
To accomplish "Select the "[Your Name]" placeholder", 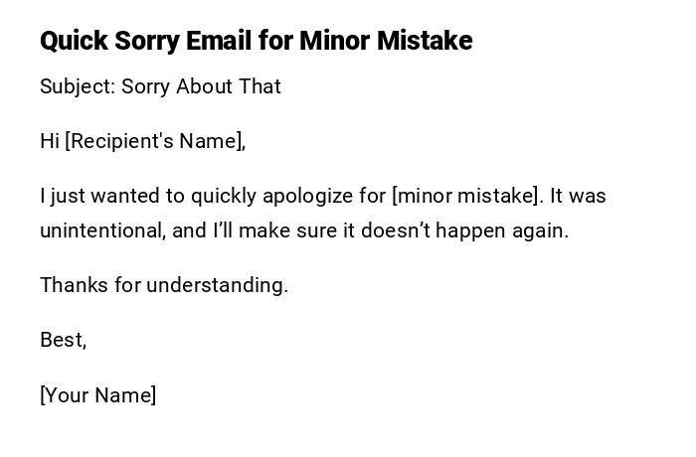I will [97, 395].
